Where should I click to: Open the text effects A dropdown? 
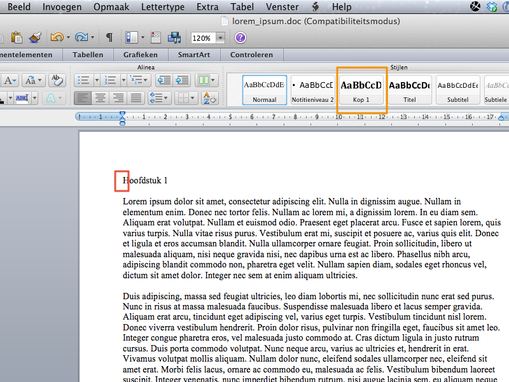tap(53, 98)
